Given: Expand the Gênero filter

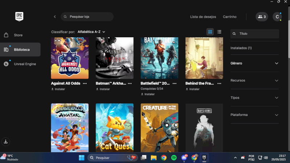Looking at the screenshot, I should 254,63.
